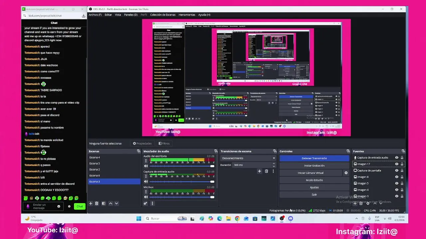426x239 pixels.
Task: Open advanced audio properties gears icon
Action: tap(145, 203)
